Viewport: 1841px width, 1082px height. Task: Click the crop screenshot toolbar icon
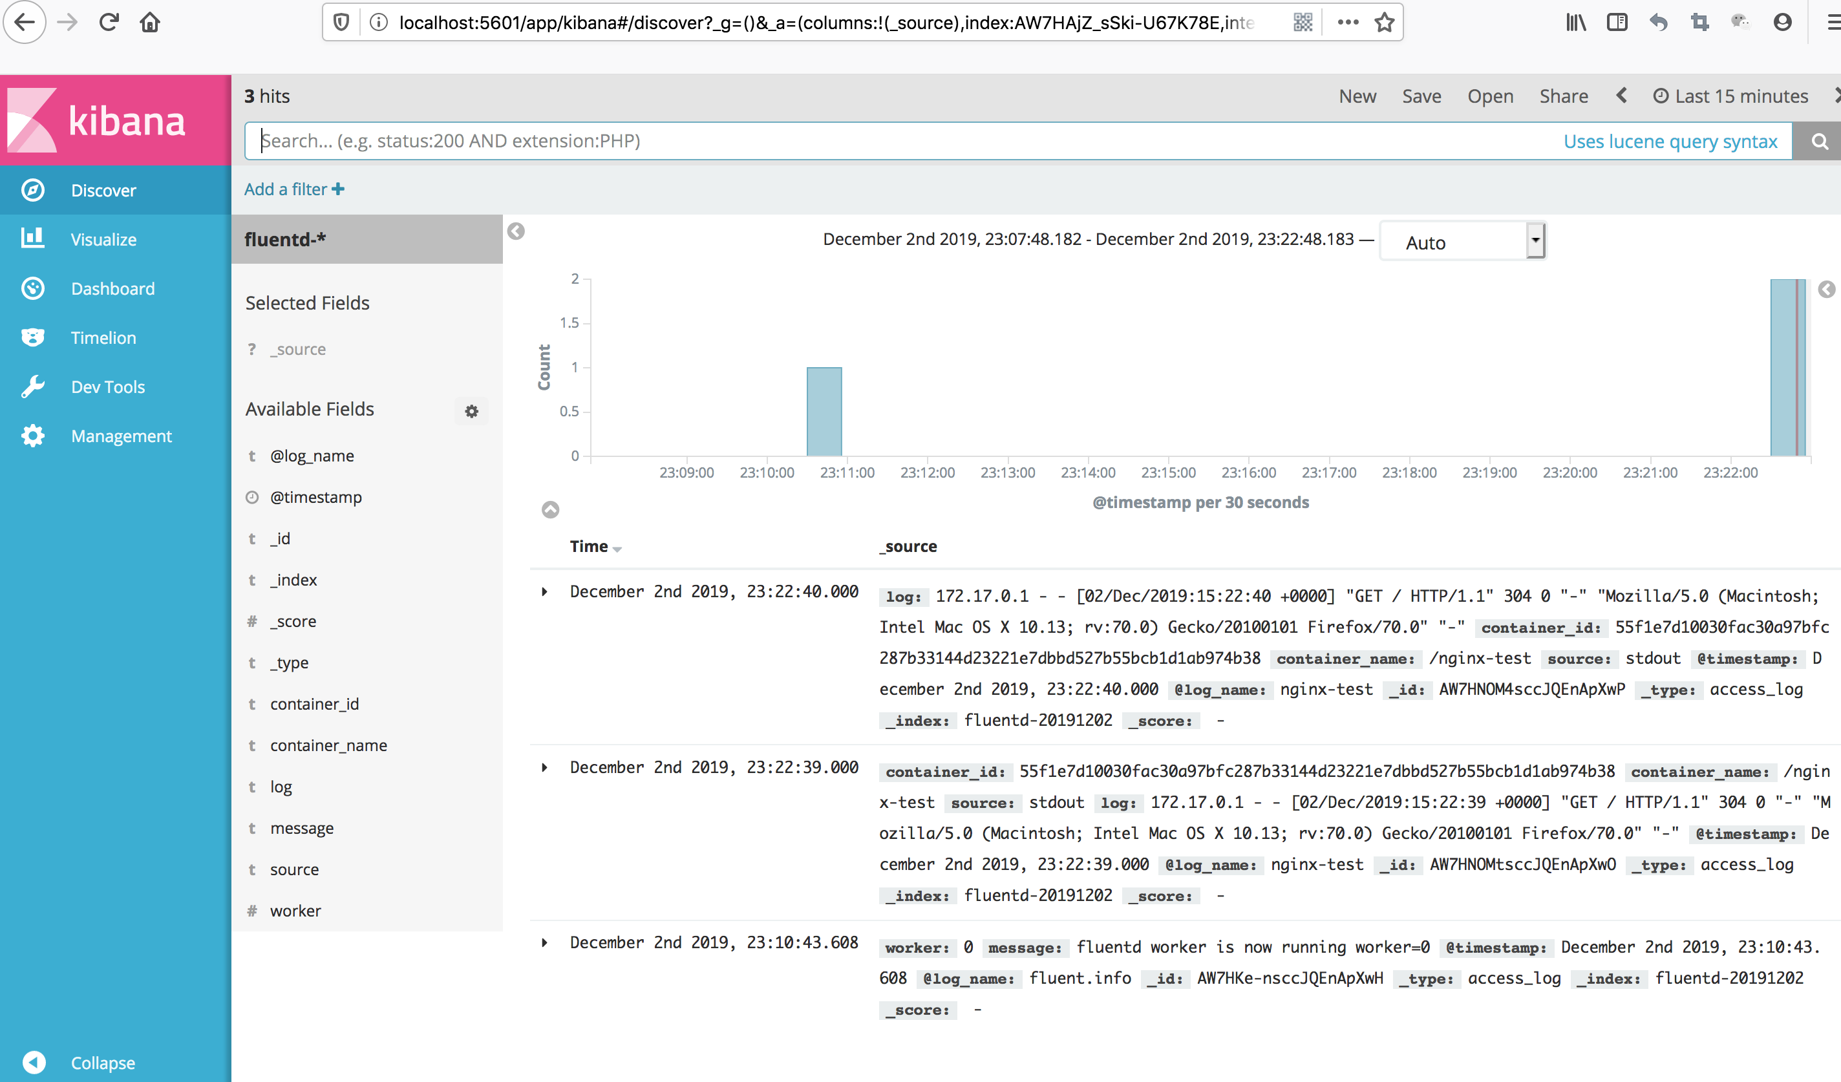tap(1700, 23)
